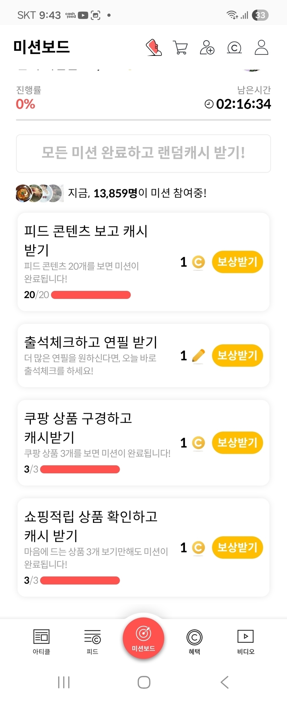The width and height of the screenshot is (287, 702).
Task: Switch to the 아티클 tab
Action: coord(41,641)
